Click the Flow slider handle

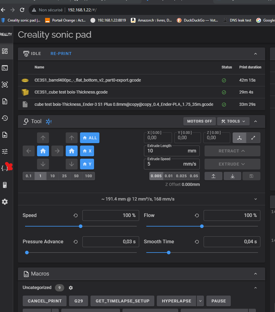(202, 226)
